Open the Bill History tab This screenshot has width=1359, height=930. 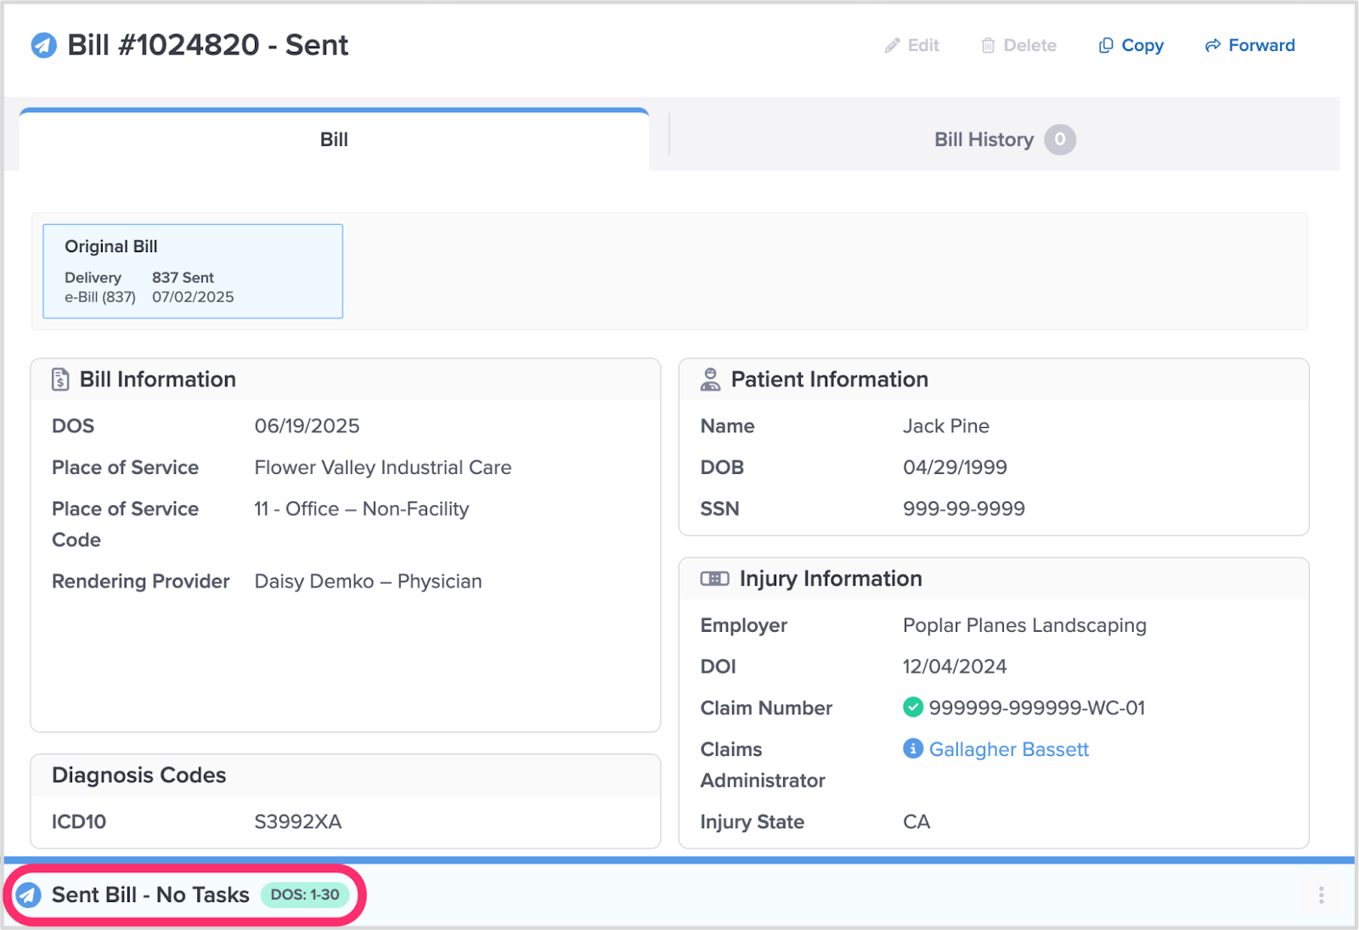pos(984,140)
